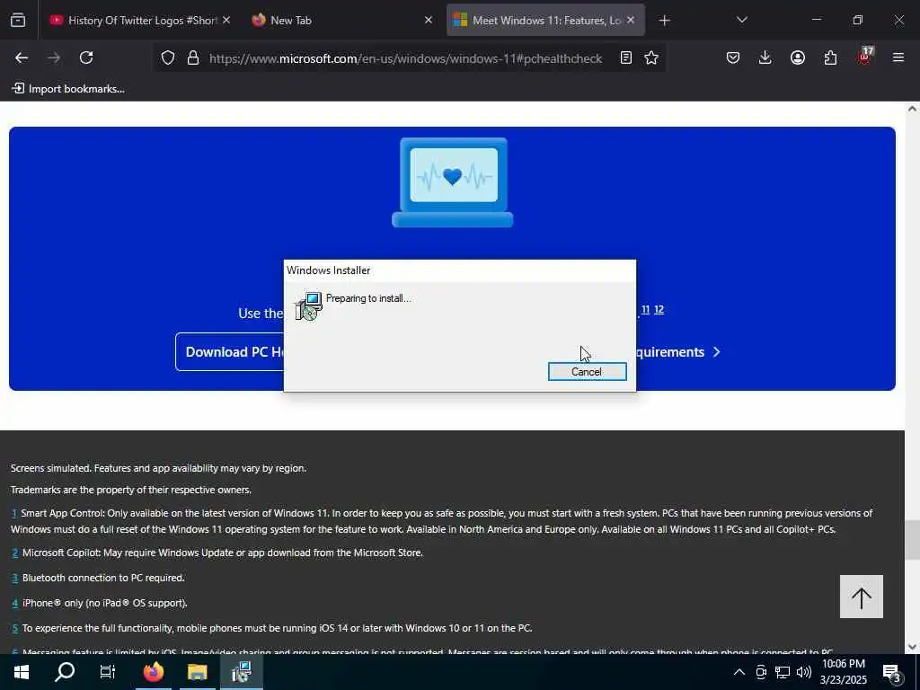Open the network tray icon
The height and width of the screenshot is (690, 920).
click(x=783, y=672)
